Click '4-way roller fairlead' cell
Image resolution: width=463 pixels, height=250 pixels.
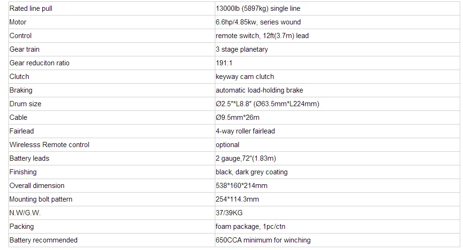point(337,131)
